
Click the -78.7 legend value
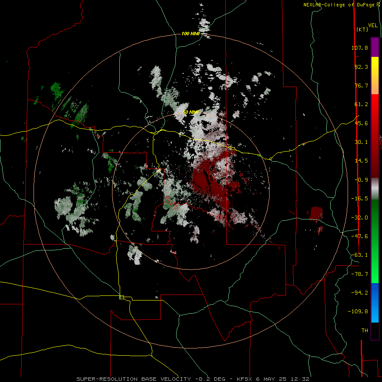click(360, 274)
